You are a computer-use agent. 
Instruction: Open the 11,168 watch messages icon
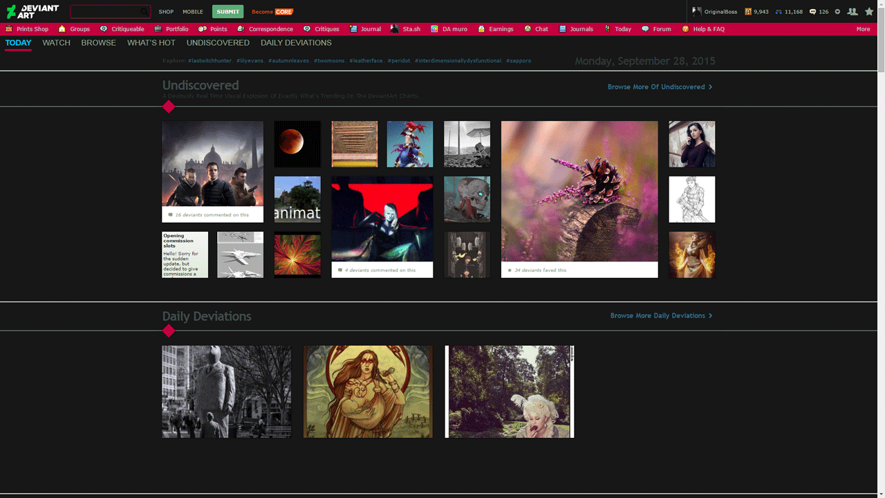[x=779, y=12]
